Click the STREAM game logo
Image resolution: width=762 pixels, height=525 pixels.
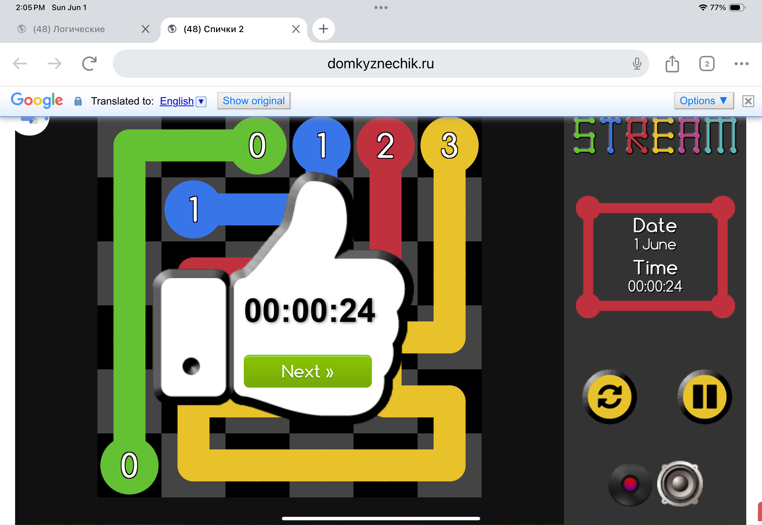click(655, 136)
